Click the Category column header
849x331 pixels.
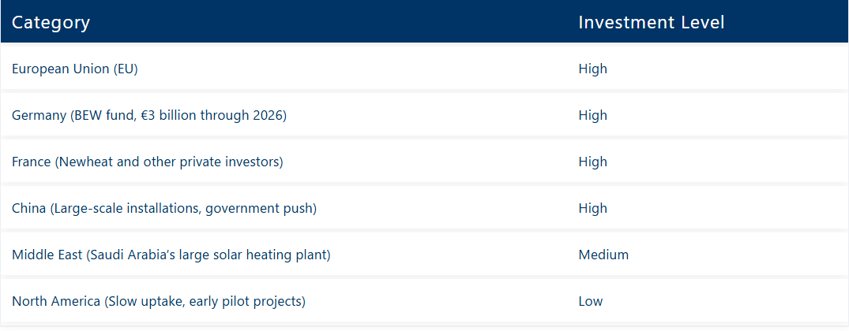point(51,22)
